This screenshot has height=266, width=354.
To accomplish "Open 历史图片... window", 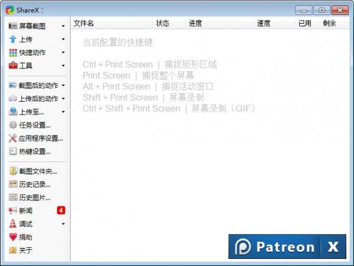I will coord(35,197).
